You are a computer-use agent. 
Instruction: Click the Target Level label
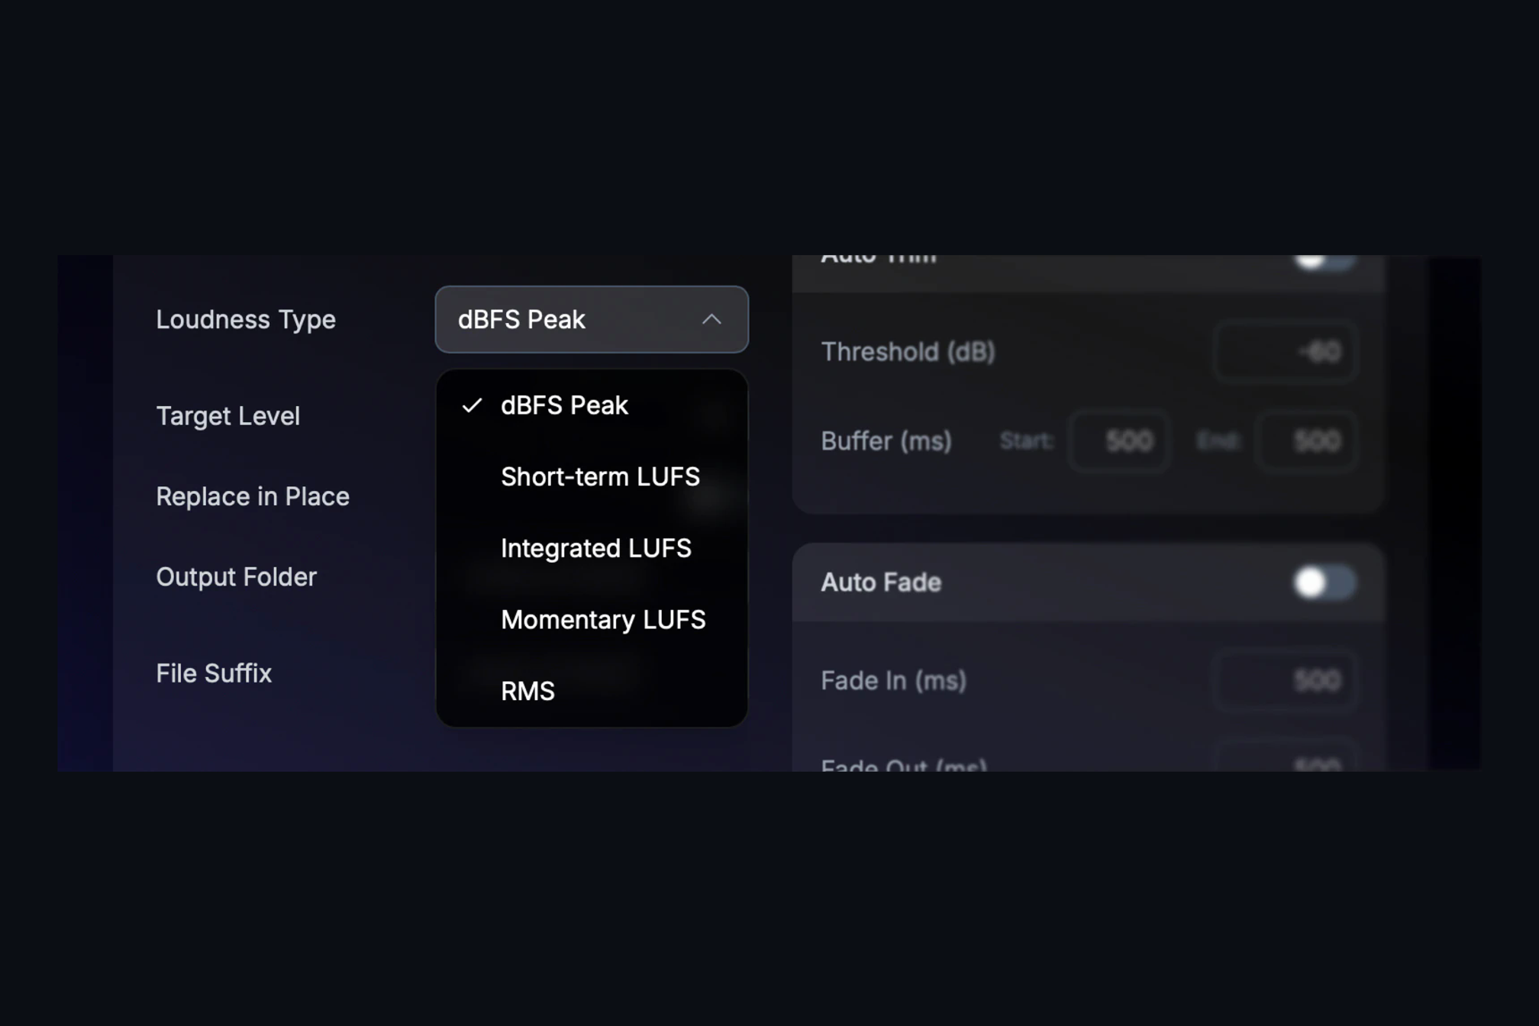(x=227, y=416)
